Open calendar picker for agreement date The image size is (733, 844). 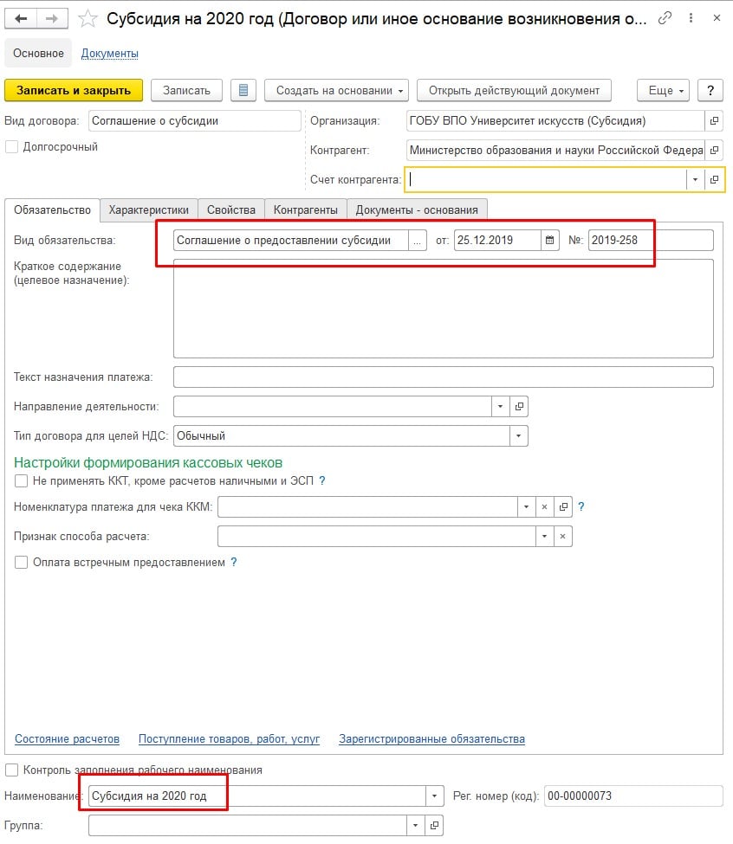click(x=550, y=240)
